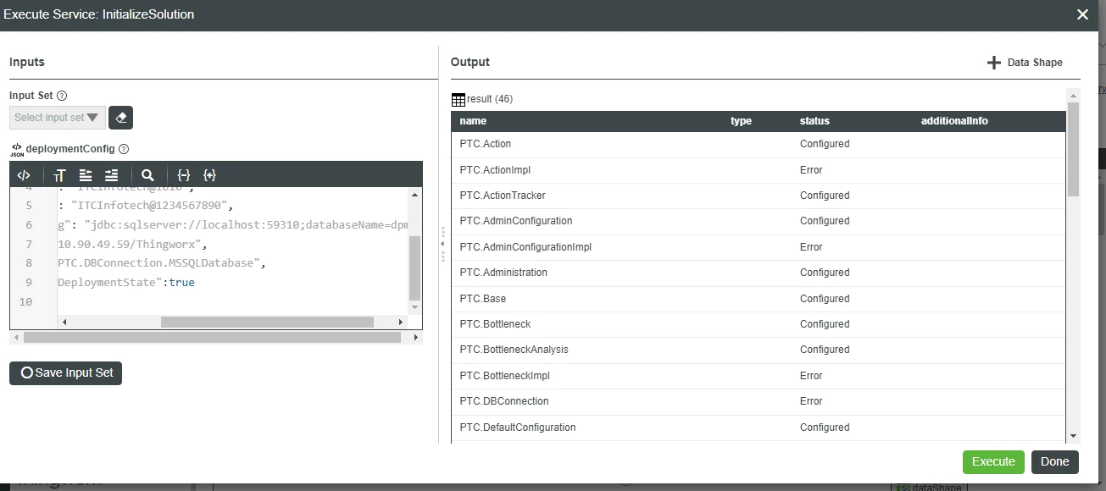Open deploymentConfig help question mark
The height and width of the screenshot is (491, 1106).
pos(124,149)
